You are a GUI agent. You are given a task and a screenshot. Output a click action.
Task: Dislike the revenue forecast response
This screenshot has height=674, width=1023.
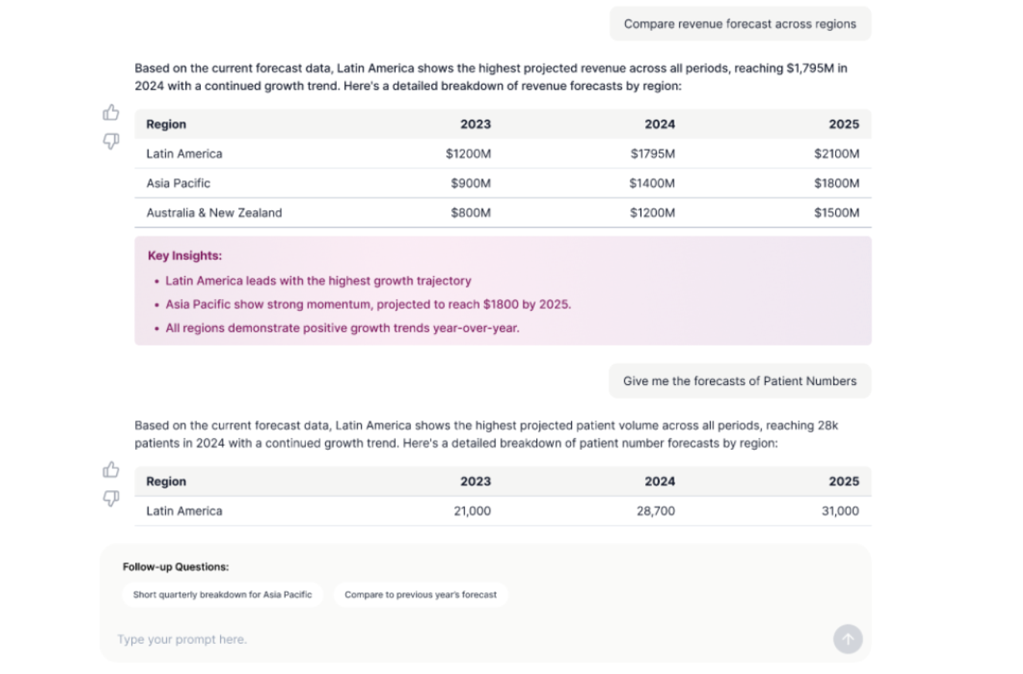(x=111, y=141)
